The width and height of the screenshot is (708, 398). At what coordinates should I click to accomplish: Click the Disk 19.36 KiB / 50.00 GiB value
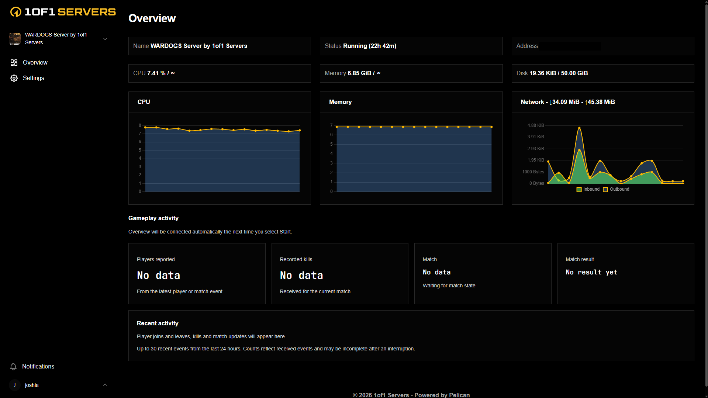pyautogui.click(x=559, y=73)
